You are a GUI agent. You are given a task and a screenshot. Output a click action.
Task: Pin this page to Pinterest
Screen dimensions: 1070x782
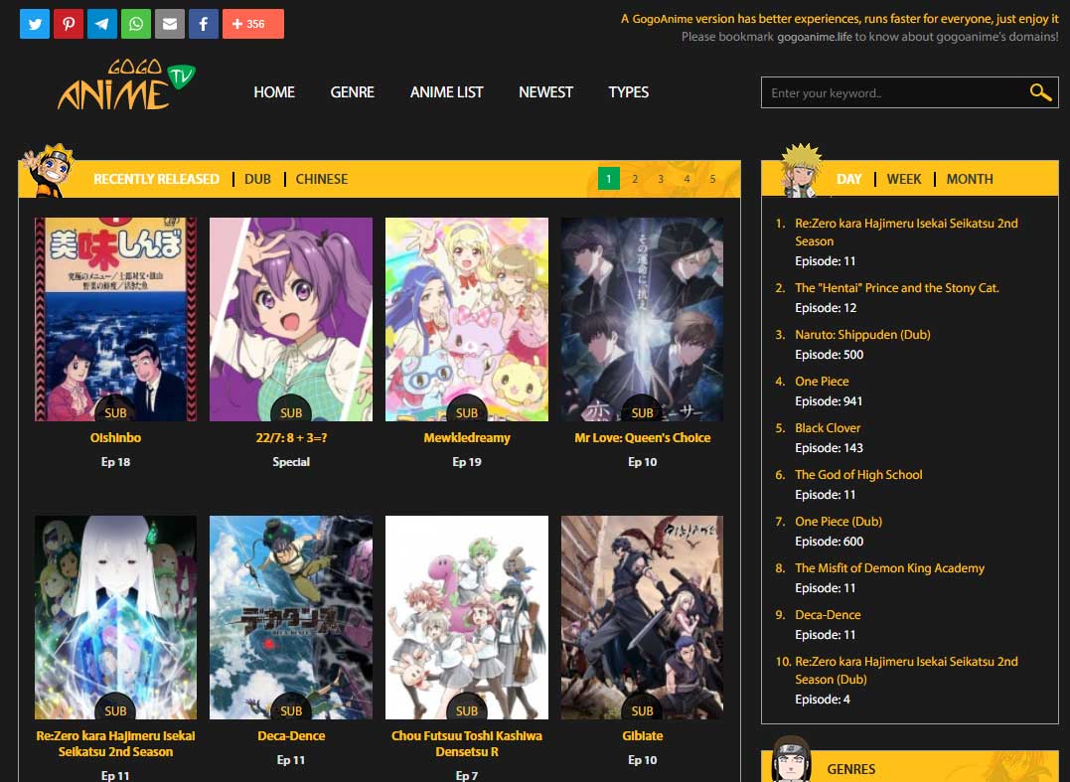pyautogui.click(x=68, y=23)
